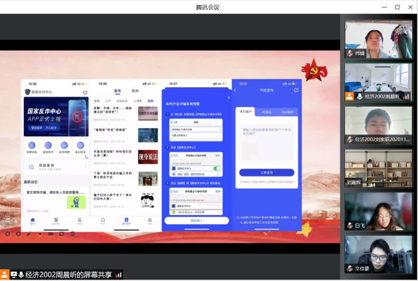The image size is (418, 281).
Task: Select the 案例 tab at top
Action: click(x=135, y=91)
